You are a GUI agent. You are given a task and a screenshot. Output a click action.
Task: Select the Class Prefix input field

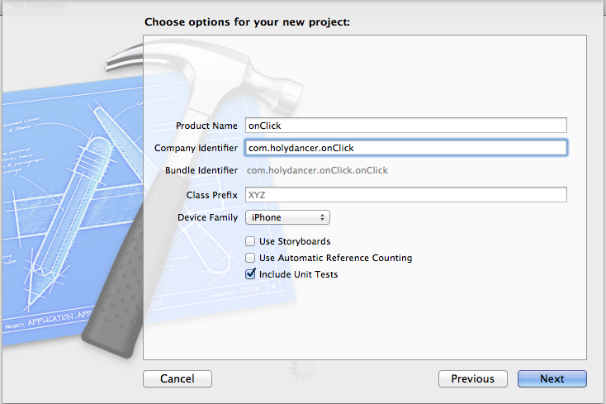pos(406,194)
